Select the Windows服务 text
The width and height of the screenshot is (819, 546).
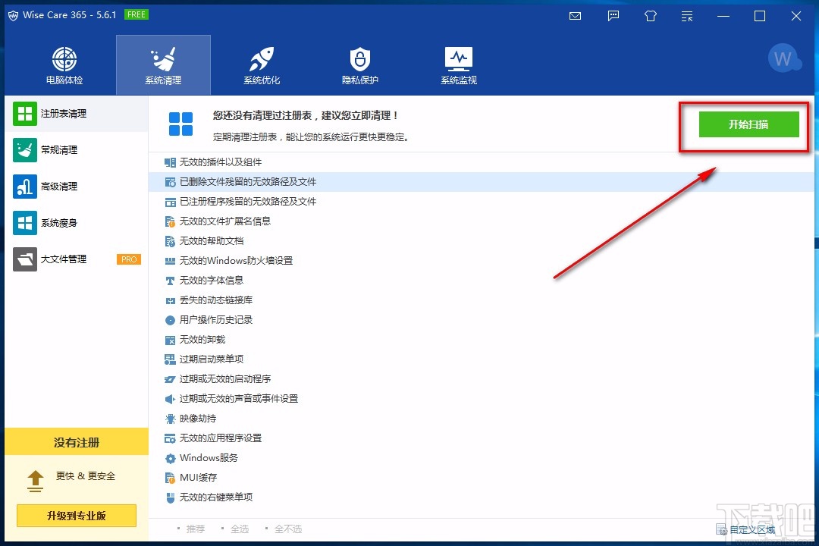tap(209, 458)
